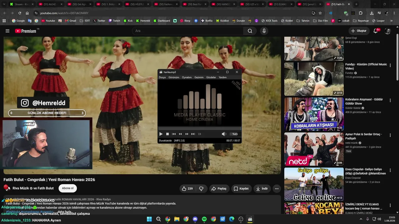Open the Oynatım menu
Viewport: 399px width, 224px height.
[x=187, y=77]
